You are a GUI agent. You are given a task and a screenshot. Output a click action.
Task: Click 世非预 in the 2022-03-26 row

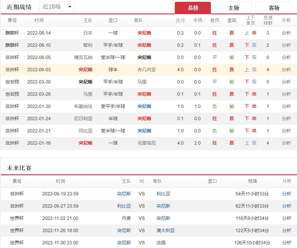tap(12, 94)
